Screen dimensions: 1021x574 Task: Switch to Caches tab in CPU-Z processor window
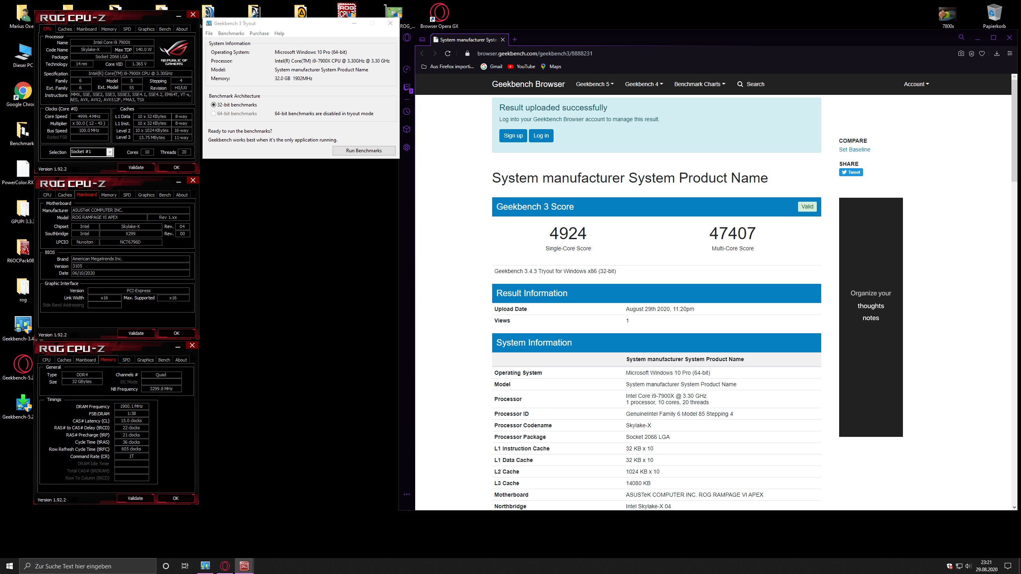tap(65, 29)
